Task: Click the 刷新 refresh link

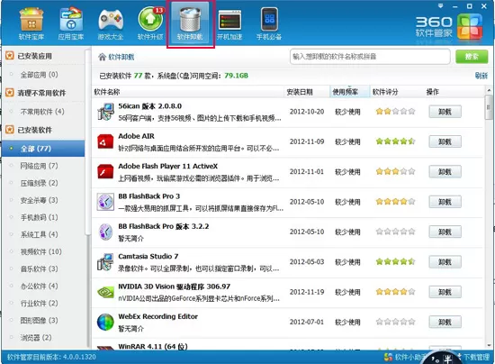Action: tap(481, 76)
